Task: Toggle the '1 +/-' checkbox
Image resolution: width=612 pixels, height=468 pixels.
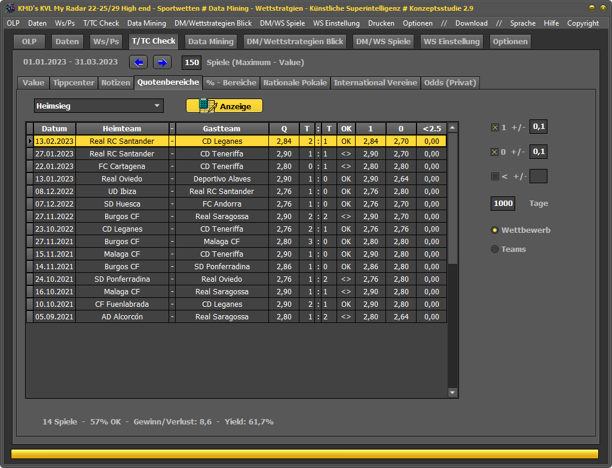Action: (x=495, y=128)
